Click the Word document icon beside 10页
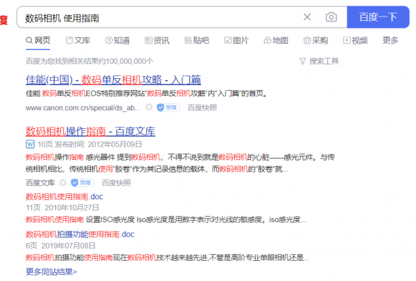This screenshot has width=416, height=281. [x=30, y=145]
